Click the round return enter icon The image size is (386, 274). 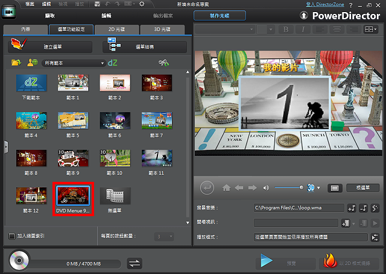pos(207,188)
